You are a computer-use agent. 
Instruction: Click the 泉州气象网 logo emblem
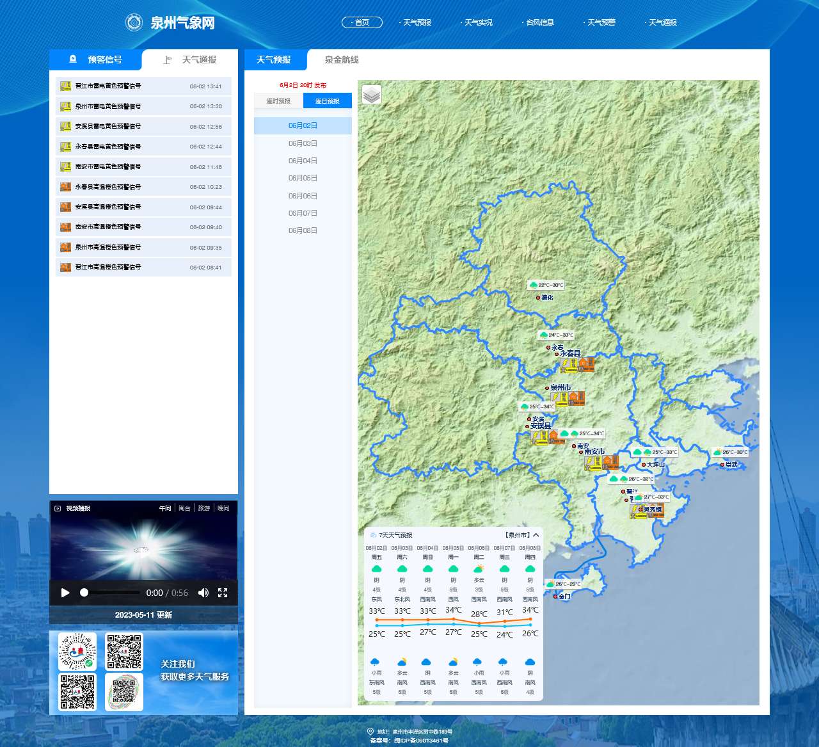point(134,22)
